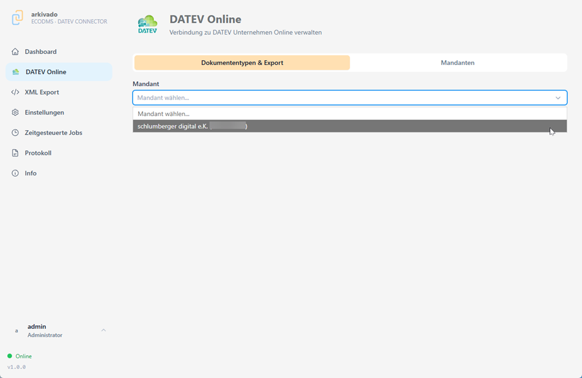
Task: Click the Protokoll document icon
Action: pos(15,153)
